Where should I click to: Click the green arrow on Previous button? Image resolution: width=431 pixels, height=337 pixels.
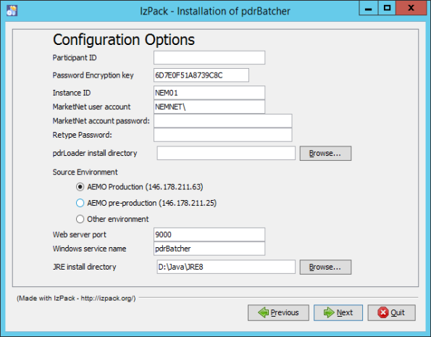(x=263, y=312)
